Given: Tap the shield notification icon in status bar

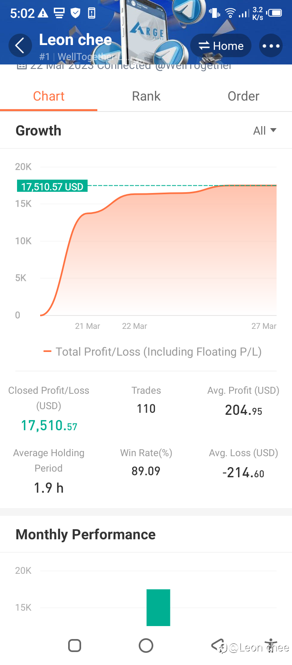Looking at the screenshot, I should coord(75,13).
